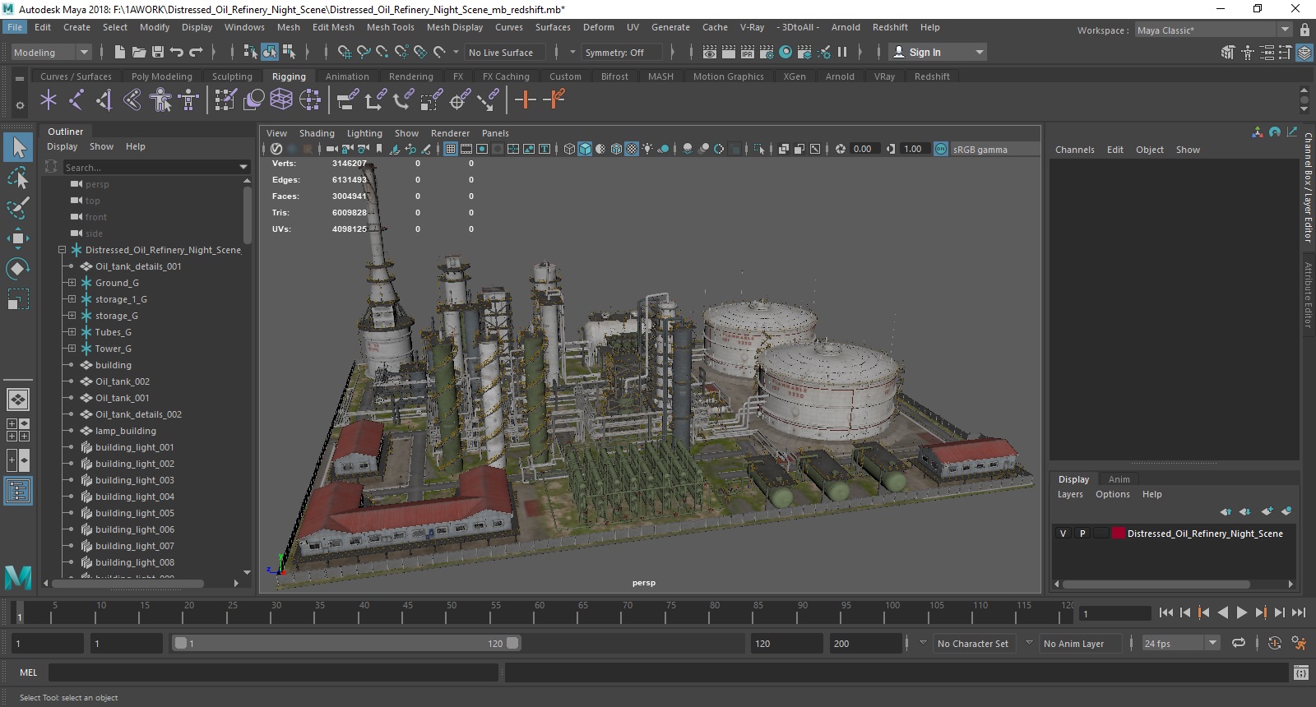Click the red layer color swatch
The width and height of the screenshot is (1316, 707).
pos(1118,534)
